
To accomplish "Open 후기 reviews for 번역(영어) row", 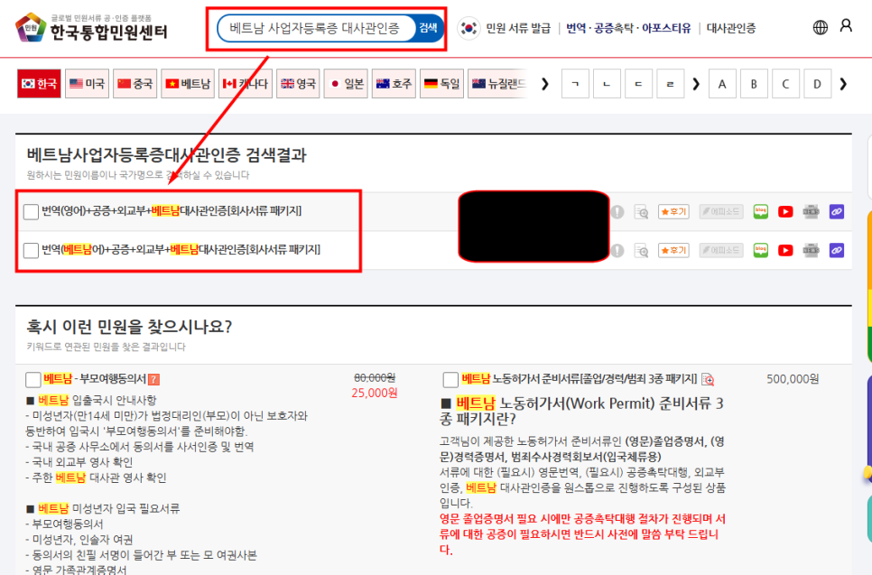I will pos(673,212).
